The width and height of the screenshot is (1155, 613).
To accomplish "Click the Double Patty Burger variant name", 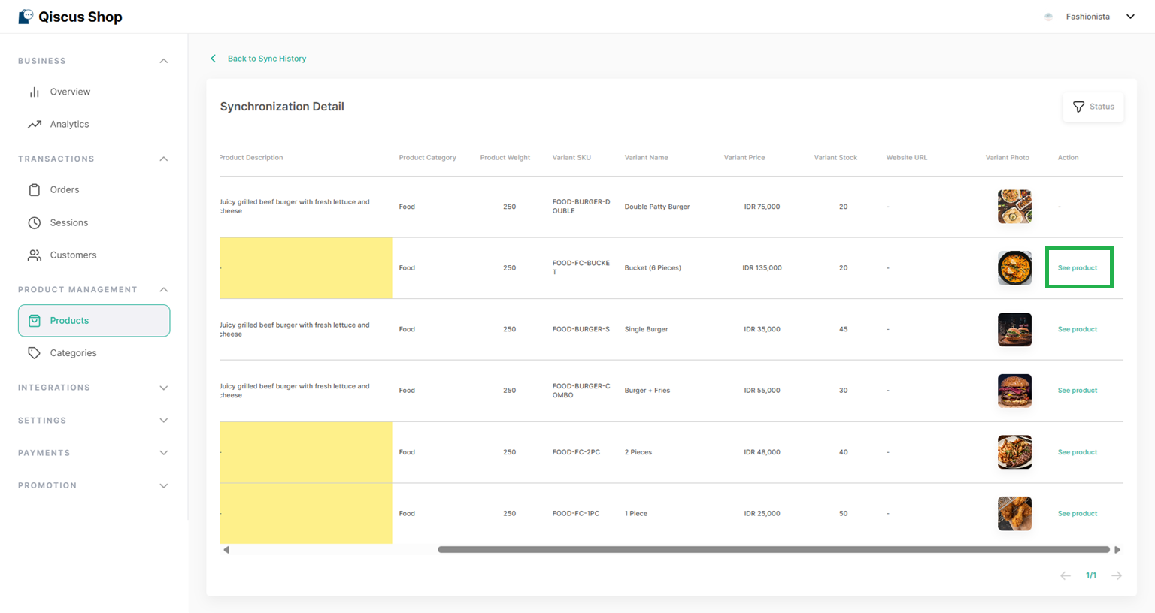I will [x=657, y=207].
